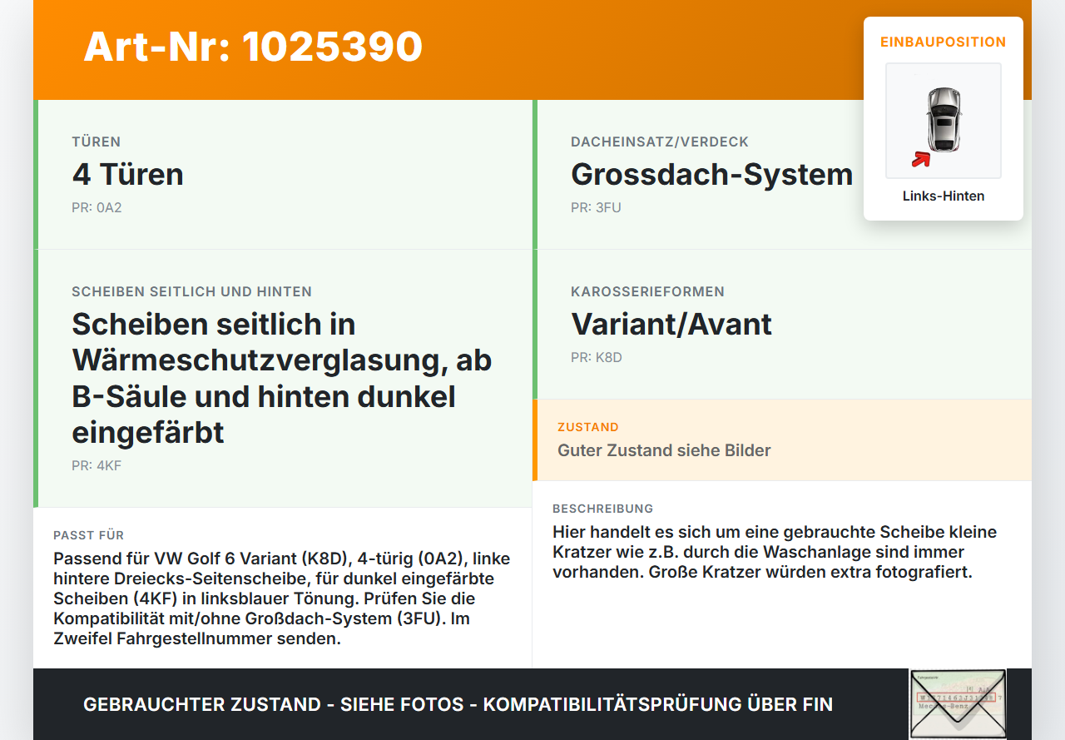Click the Passt für compatibility paragraph

coord(282,598)
